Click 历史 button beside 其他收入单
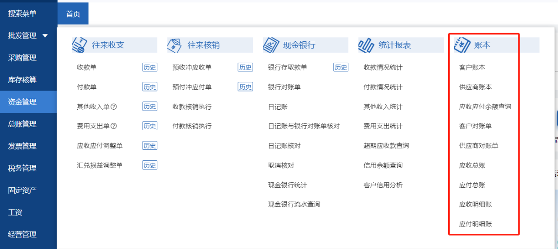558x249 pixels. [x=150, y=107]
